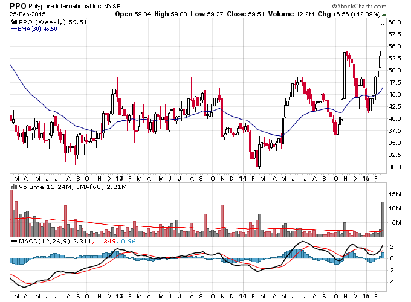Click the tall gray latest-week volume bar

pyautogui.click(x=383, y=219)
